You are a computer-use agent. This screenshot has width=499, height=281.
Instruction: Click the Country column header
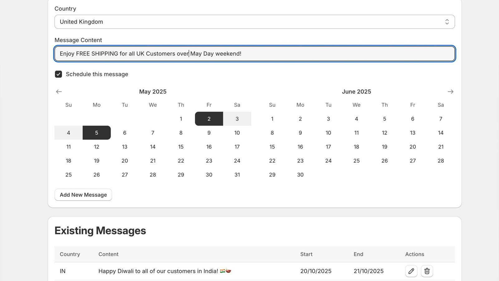[x=70, y=254]
